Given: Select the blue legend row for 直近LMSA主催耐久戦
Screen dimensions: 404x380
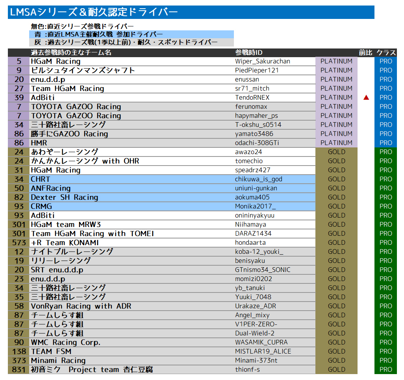Looking at the screenshot, I should tap(131, 34).
